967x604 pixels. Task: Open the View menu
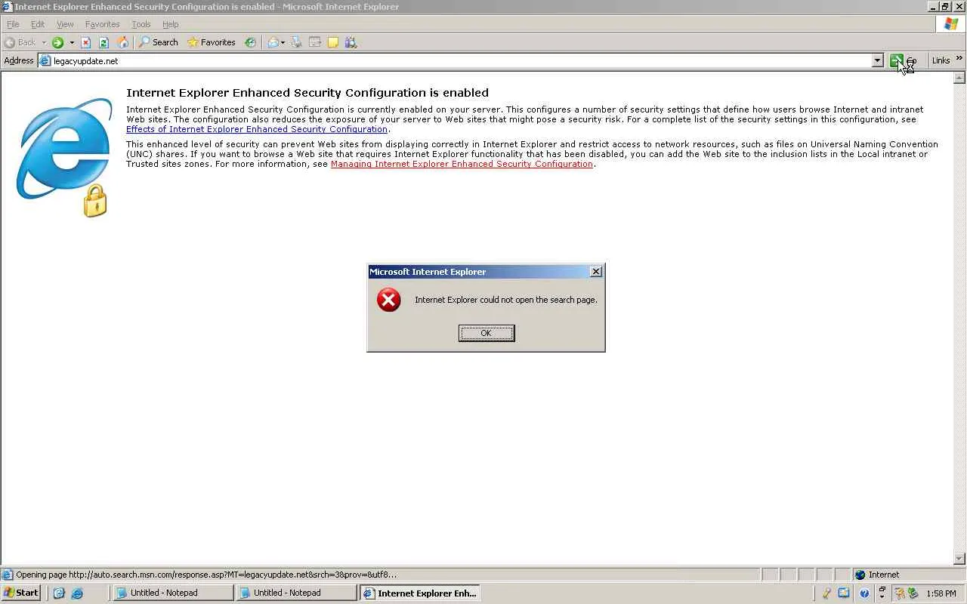tap(65, 24)
